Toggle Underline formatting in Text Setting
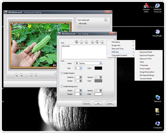The height and width of the screenshot is (133, 166). tap(87, 42)
